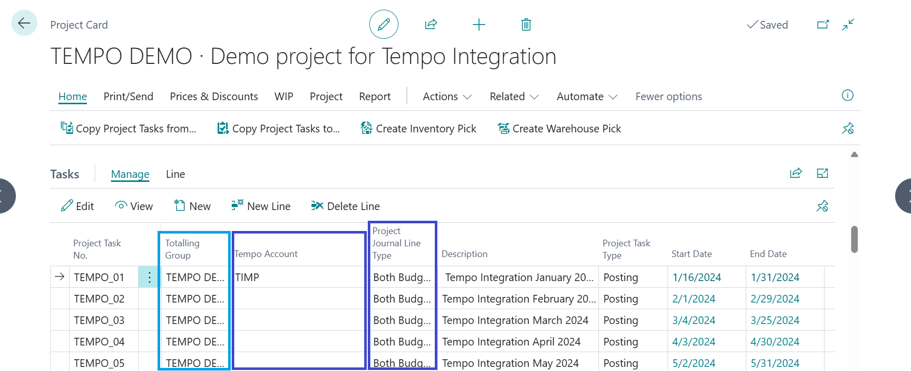The image size is (911, 371).
Task: Expand the Automate dropdown menu
Action: (x=587, y=97)
